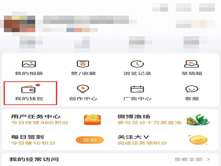Open 创作中心 lightbulb icon
Image resolution: width=221 pixels, height=166 pixels.
click(x=83, y=89)
